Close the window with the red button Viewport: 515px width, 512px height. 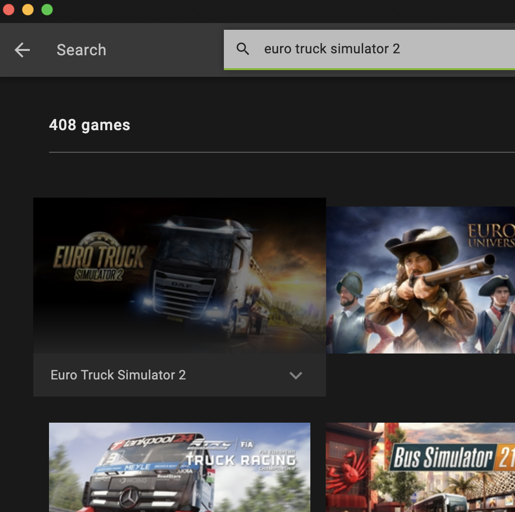(9, 10)
